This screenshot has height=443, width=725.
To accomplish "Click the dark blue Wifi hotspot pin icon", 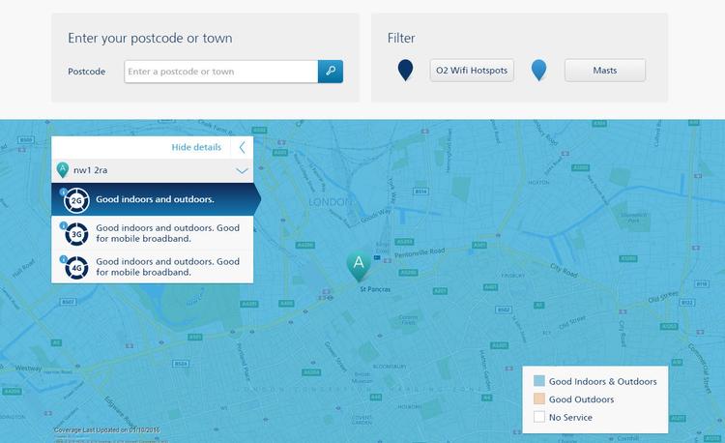I will click(406, 70).
